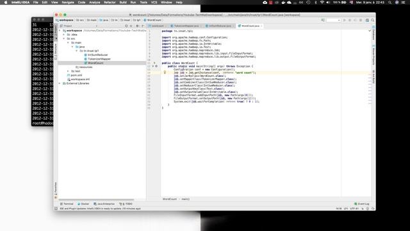This screenshot has width=410, height=231.
Task: Click the Debug toolbar button
Action: point(350,20)
